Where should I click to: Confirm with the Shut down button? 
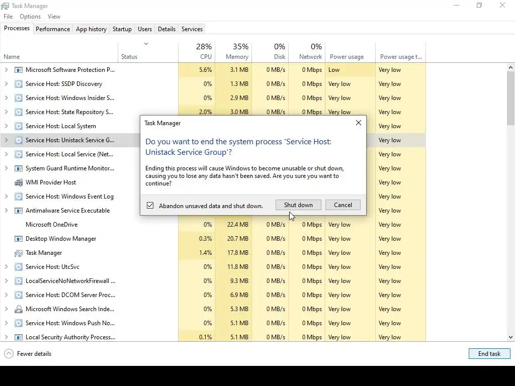298,205
